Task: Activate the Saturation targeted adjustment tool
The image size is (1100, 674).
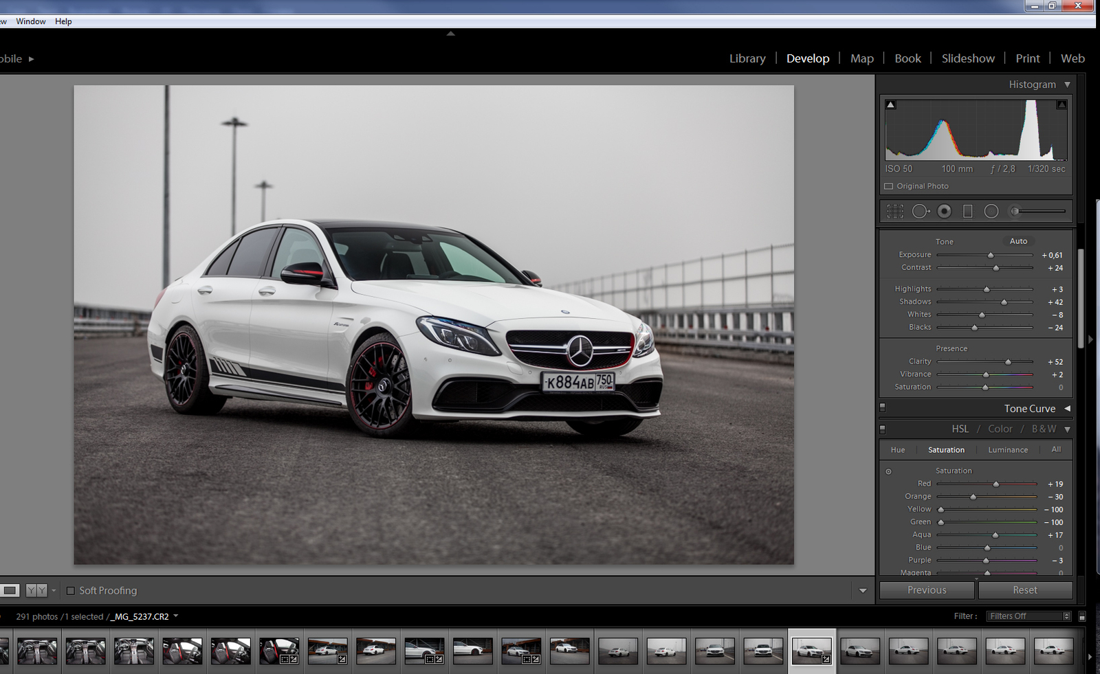Action: coord(888,471)
